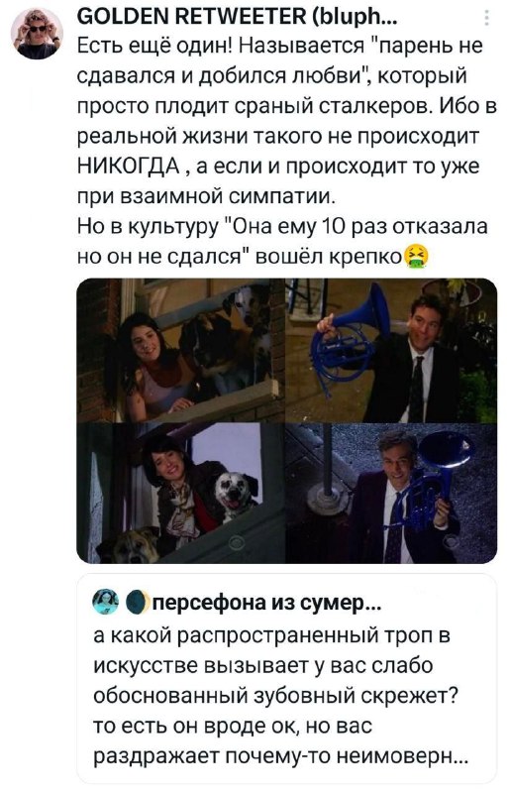509x793 pixels.
Task: Open the three-dot tweet options menu
Action: tap(486, 18)
